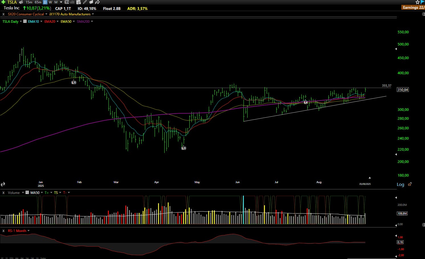The height and width of the screenshot is (259, 425).
Task: Click the 108.8M volume value label
Action: pos(402,213)
